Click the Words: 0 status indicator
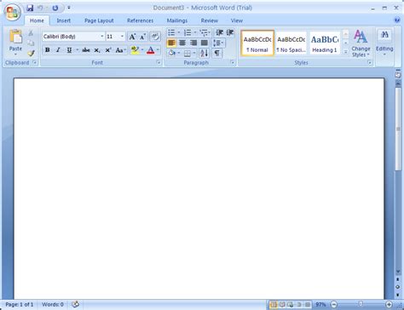 [53, 304]
